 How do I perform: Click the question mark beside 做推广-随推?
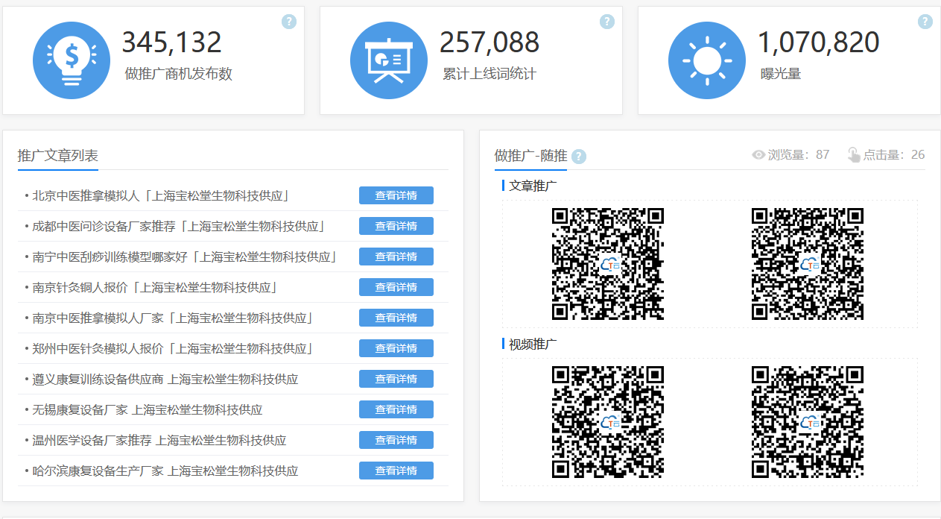[579, 157]
